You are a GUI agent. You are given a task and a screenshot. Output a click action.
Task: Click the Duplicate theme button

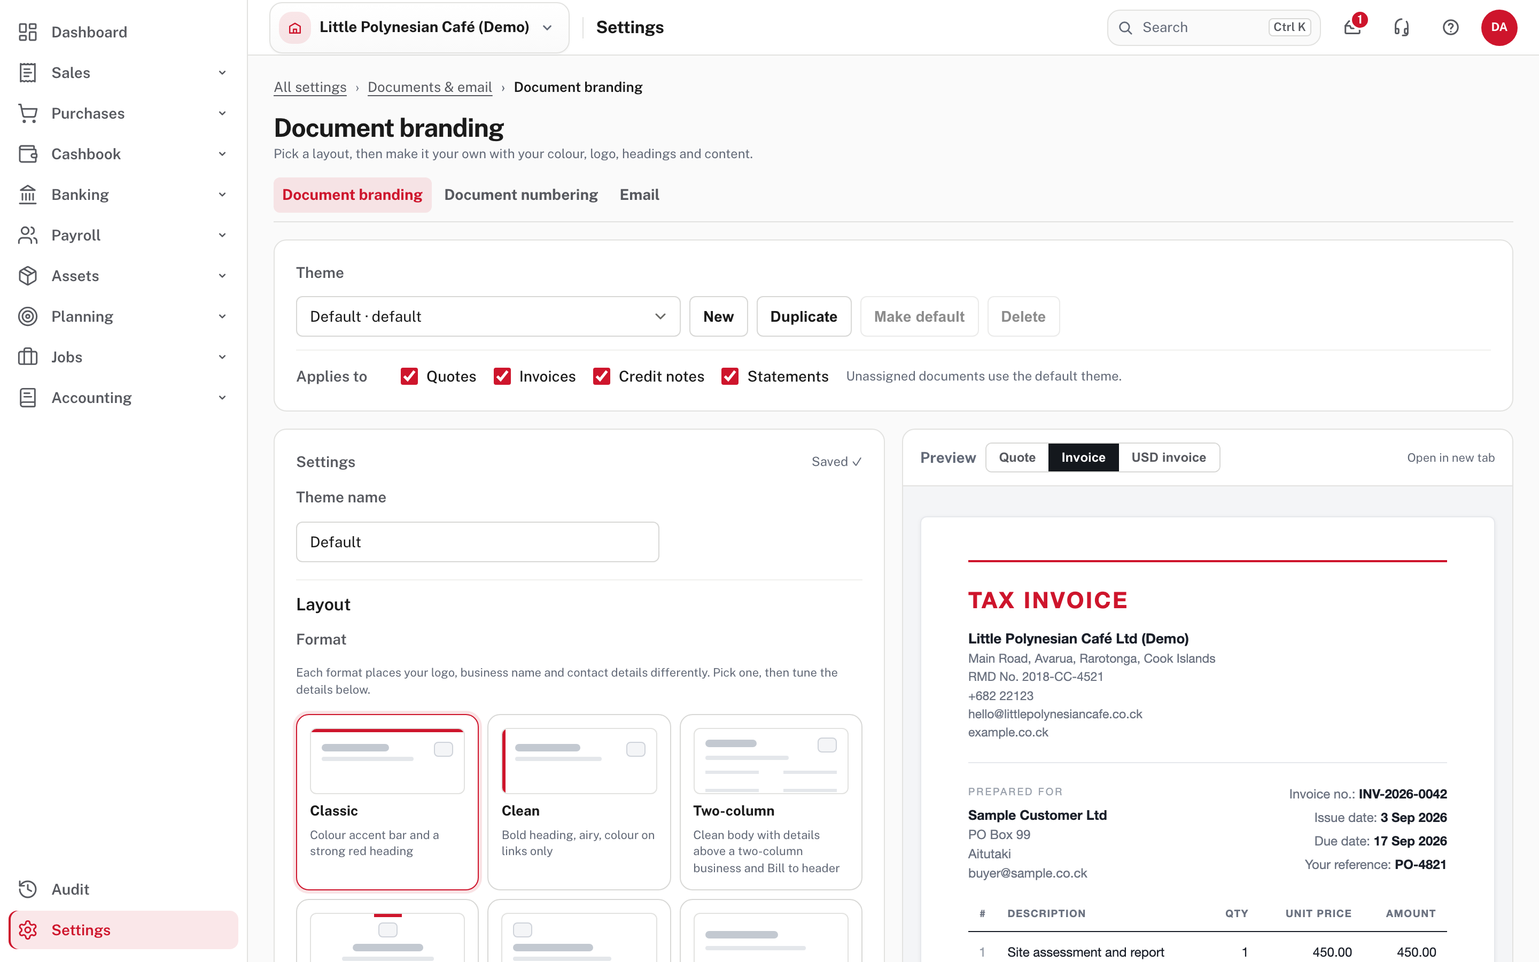click(x=804, y=316)
